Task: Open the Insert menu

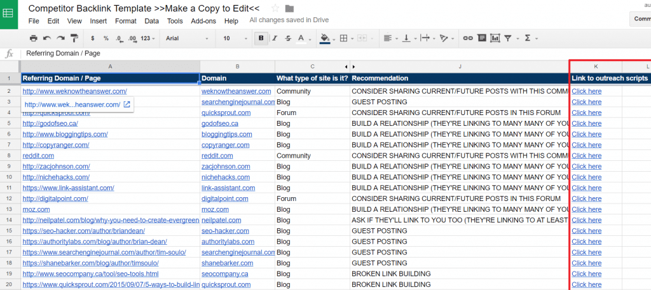Action: pyautogui.click(x=99, y=21)
